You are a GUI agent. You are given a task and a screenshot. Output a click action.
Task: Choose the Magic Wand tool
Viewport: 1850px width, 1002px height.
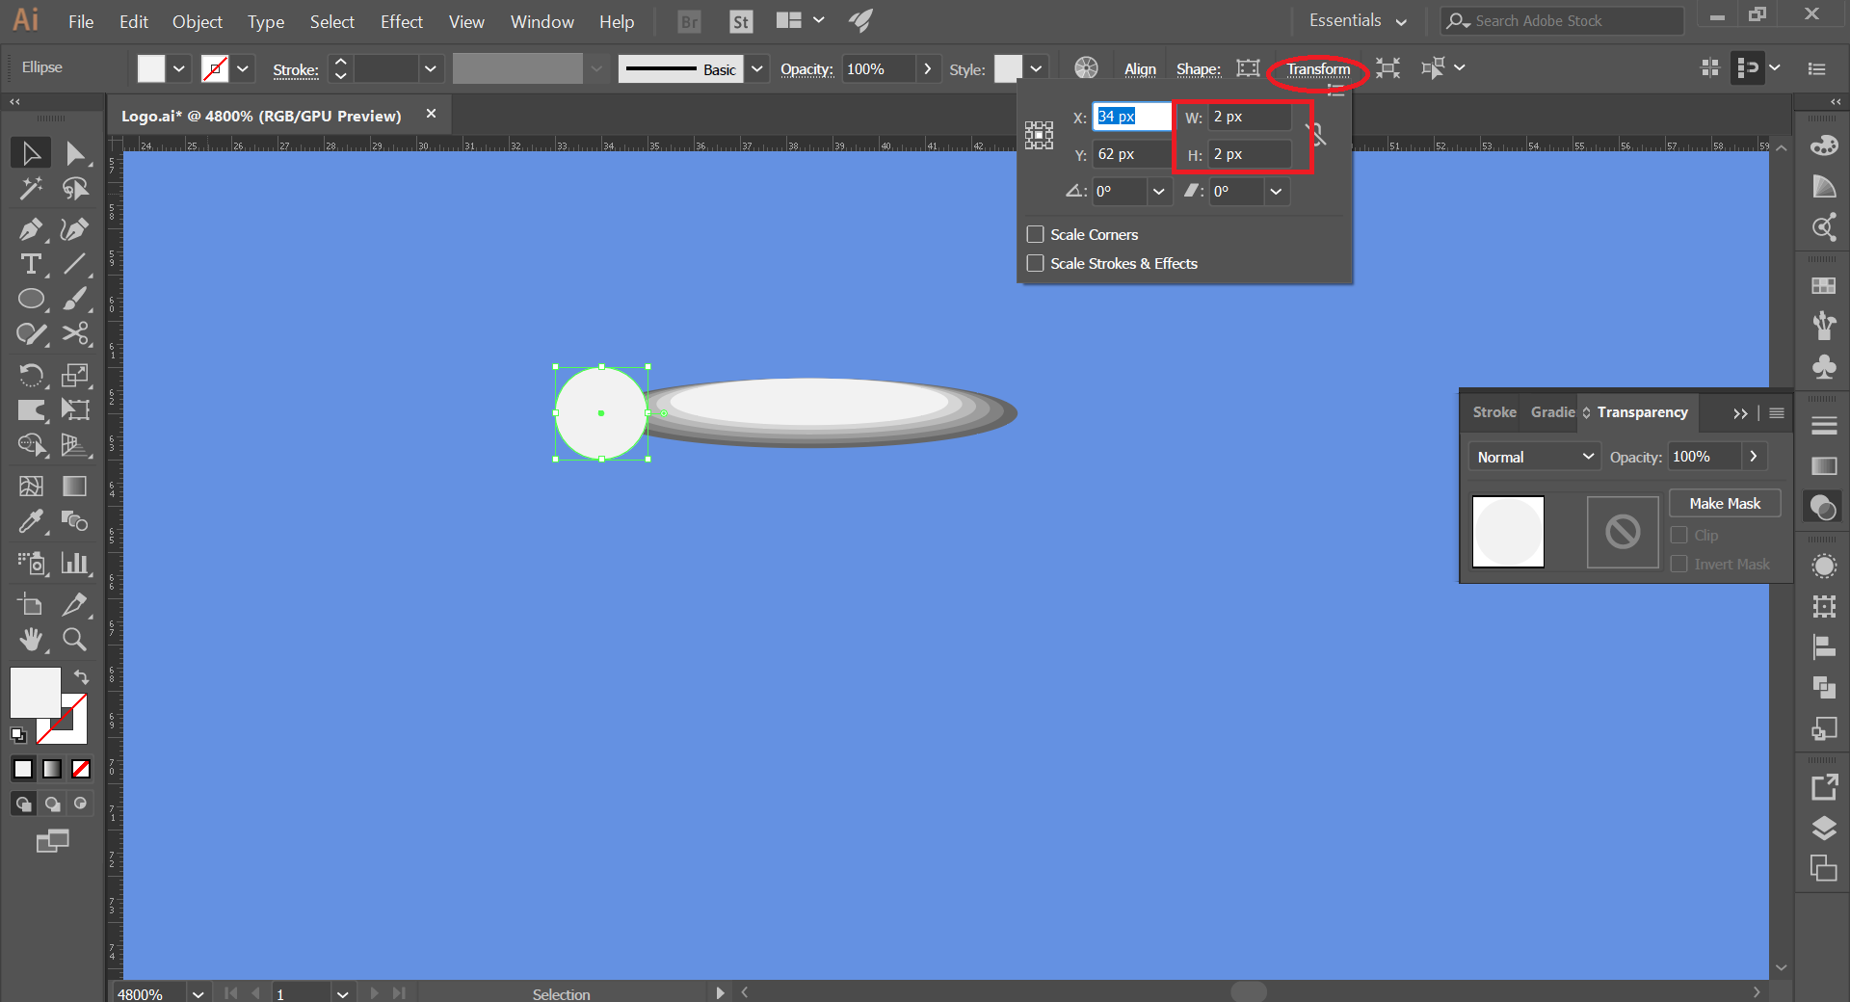pos(31,189)
